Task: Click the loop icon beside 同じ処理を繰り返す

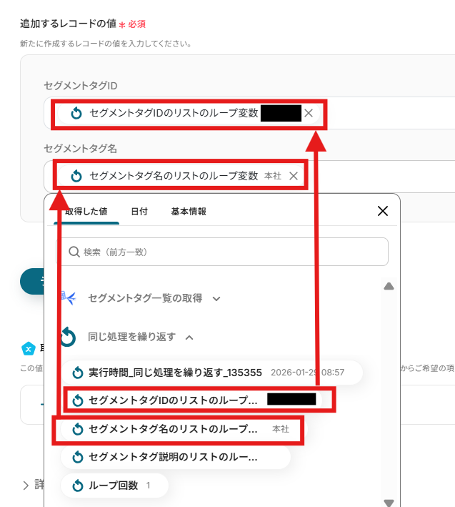Action: [68, 336]
